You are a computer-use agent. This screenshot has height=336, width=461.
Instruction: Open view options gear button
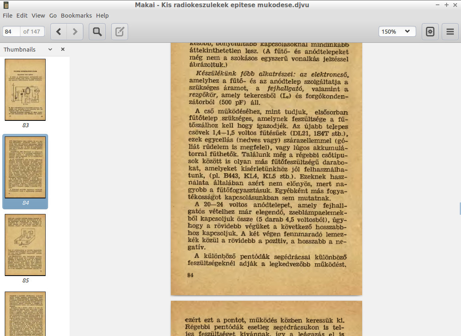point(430,32)
